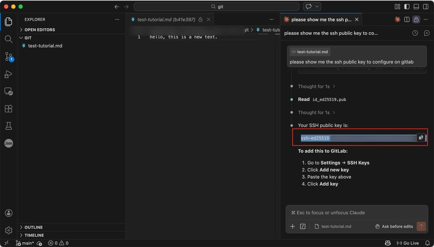The width and height of the screenshot is (434, 247).
Task: Close the Claude conversation tab
Action: 356,20
